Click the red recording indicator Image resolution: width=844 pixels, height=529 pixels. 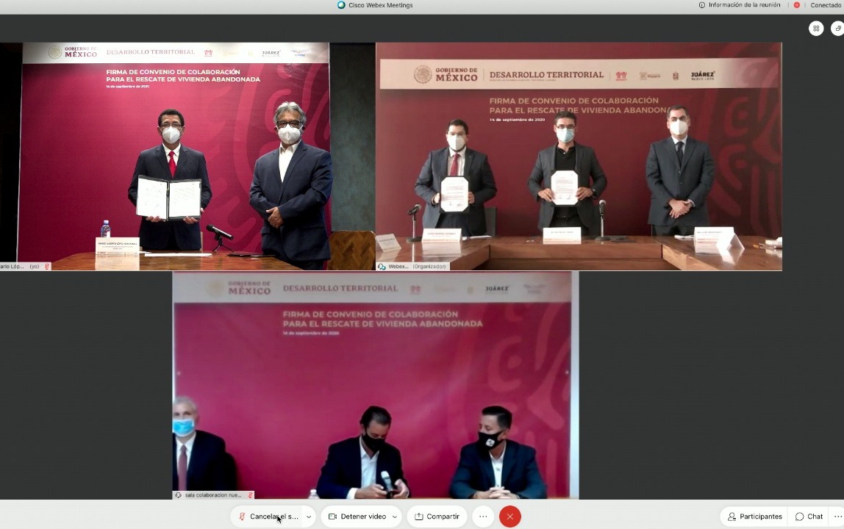click(797, 5)
